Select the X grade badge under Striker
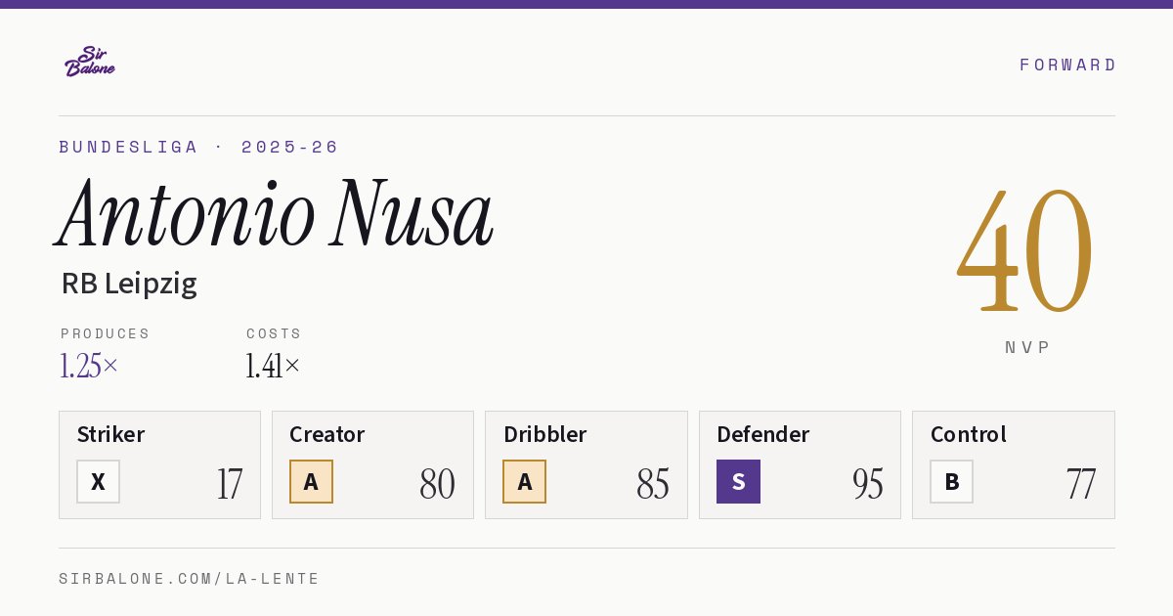The height and width of the screenshot is (616, 1173). 98,481
